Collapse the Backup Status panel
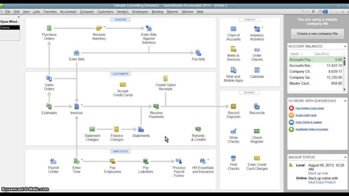The height and width of the screenshot is (196, 349). 345,157
